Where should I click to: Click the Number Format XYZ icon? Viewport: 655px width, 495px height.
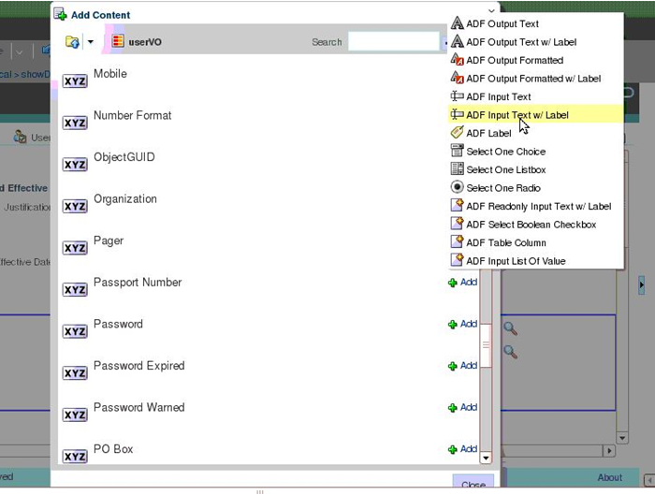[x=75, y=123]
